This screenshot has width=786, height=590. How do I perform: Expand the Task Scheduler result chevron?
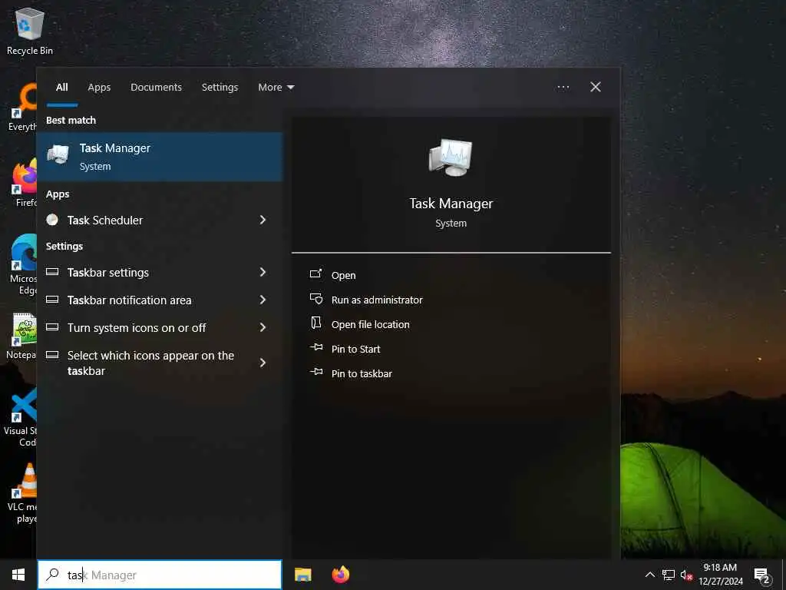(263, 220)
